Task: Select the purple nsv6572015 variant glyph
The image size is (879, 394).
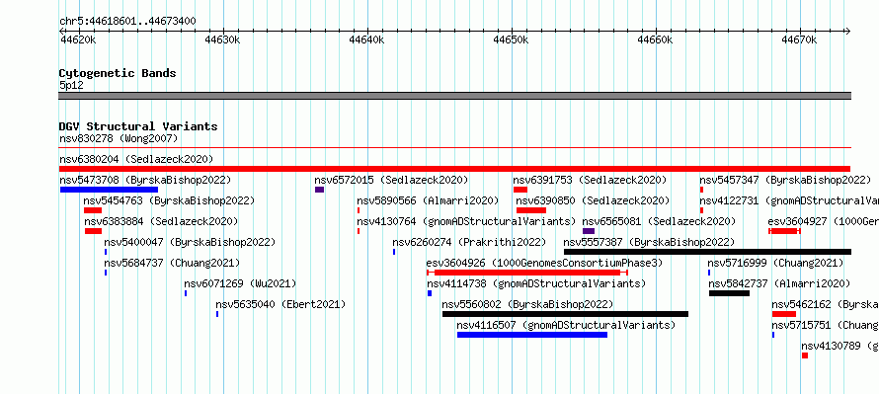Action: 320,190
